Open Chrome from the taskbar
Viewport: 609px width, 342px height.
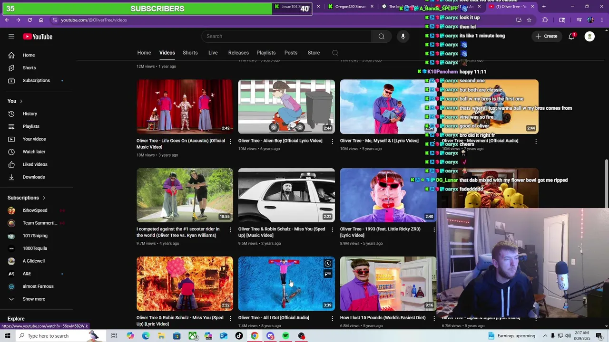[255, 336]
